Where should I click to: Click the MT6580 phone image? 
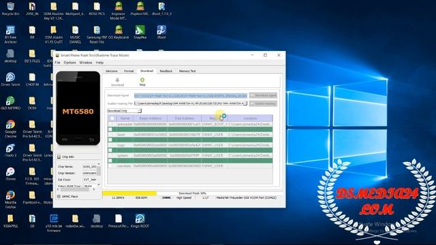(78, 108)
